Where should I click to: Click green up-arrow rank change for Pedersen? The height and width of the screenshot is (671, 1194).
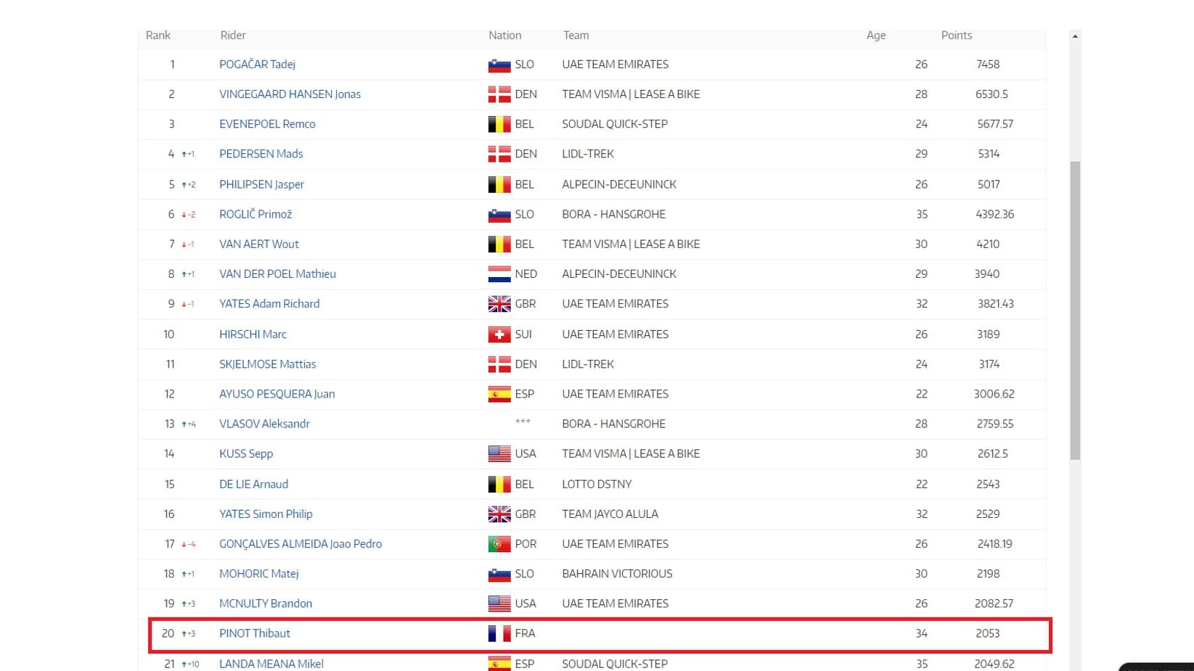coord(188,155)
